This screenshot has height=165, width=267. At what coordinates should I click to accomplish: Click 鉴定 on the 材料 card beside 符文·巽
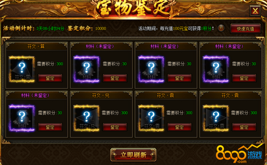pos(115,78)
